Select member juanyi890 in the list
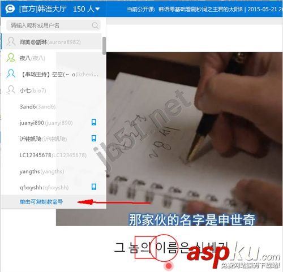The height and width of the screenshot is (272, 283). pos(52,123)
